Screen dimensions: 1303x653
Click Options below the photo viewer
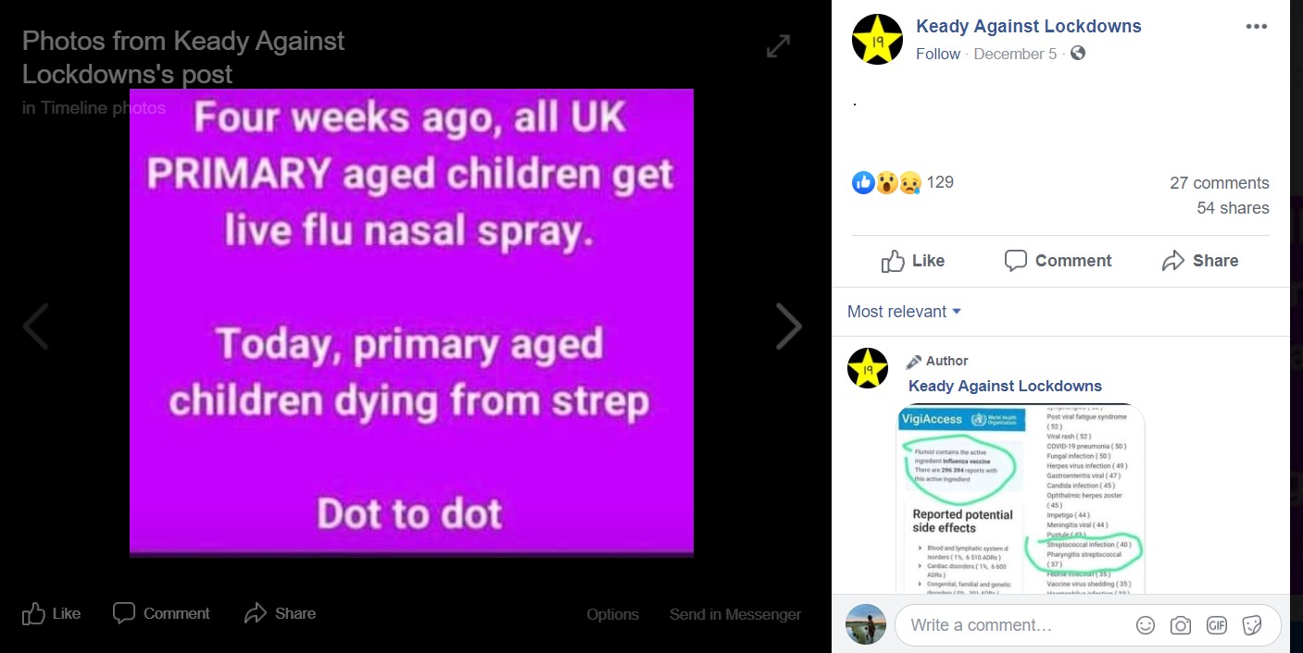[x=612, y=613]
